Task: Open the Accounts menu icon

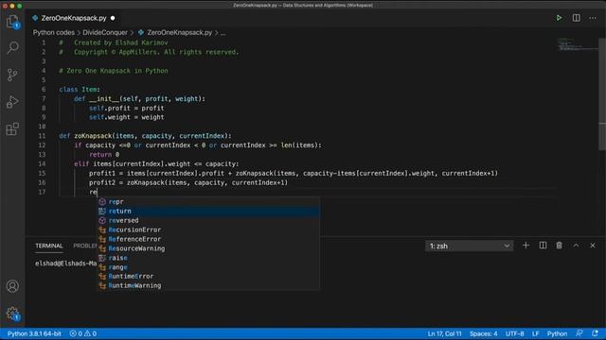Action: click(12, 286)
